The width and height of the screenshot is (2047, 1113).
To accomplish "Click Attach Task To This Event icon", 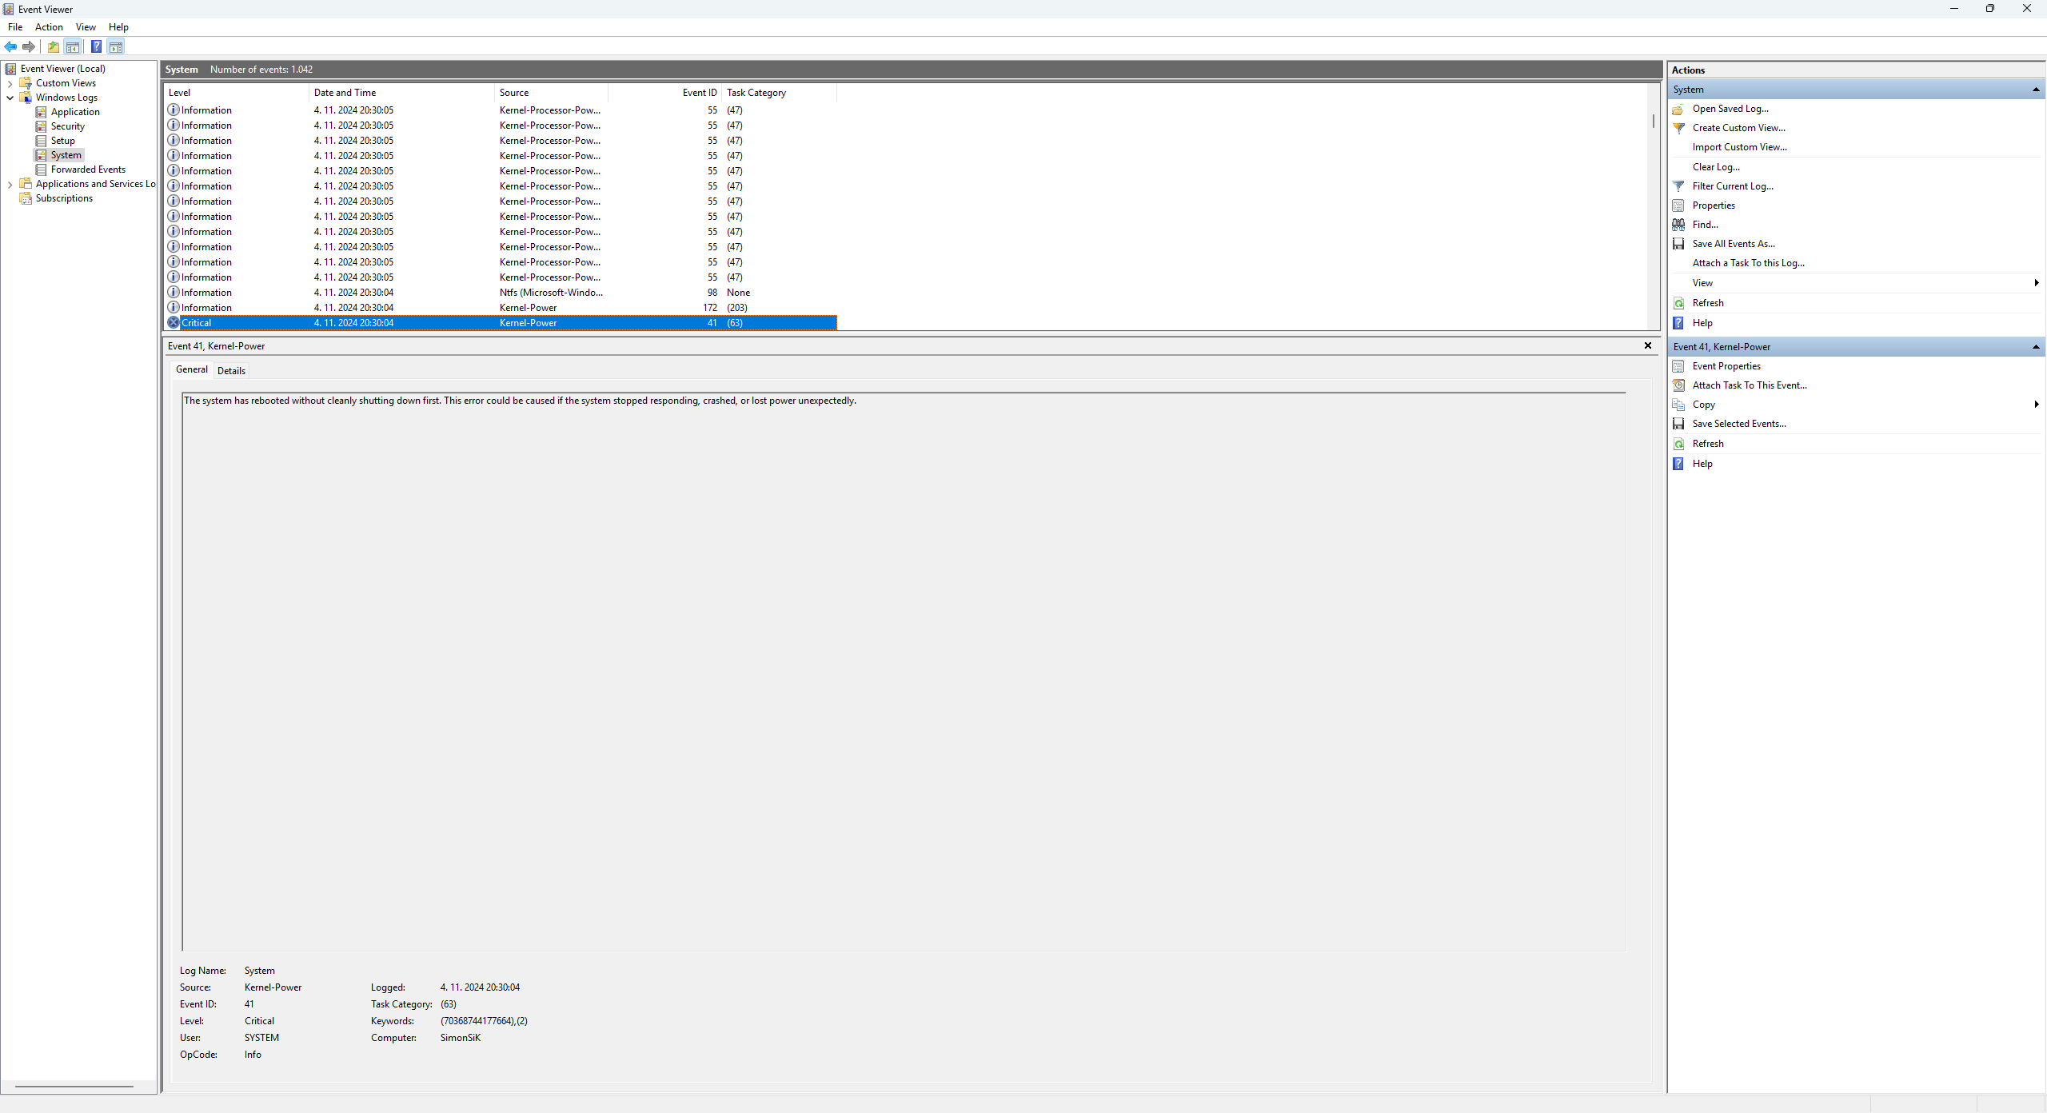I will click(1678, 385).
